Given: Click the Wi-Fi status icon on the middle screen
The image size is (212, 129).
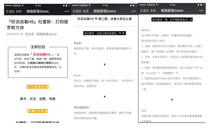Looking at the screenshot, I should click(89, 5).
